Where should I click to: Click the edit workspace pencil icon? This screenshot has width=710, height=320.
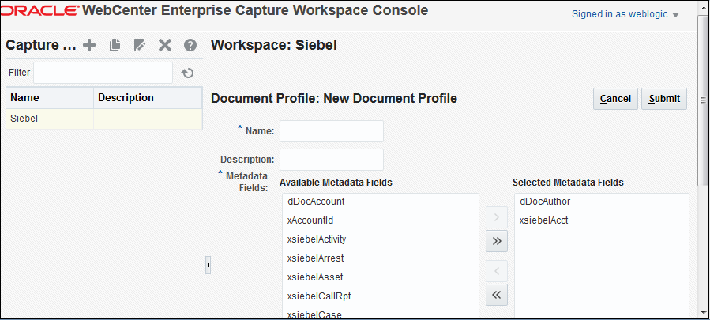tap(140, 46)
